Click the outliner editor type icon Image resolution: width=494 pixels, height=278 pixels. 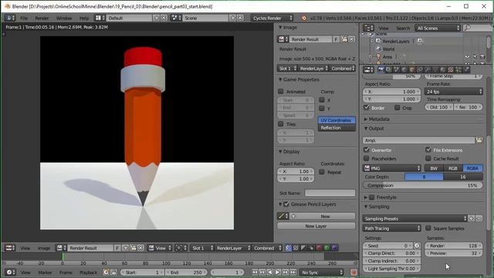pos(368,28)
